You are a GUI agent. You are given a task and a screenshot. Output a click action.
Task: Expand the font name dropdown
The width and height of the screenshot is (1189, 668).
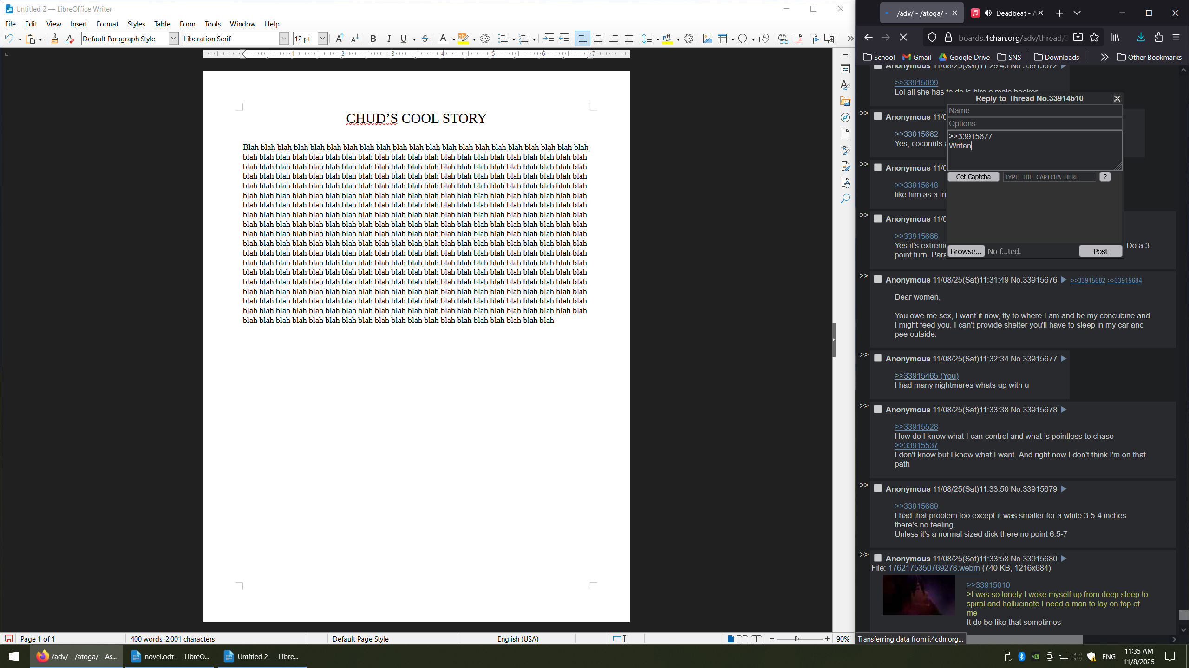284,39
